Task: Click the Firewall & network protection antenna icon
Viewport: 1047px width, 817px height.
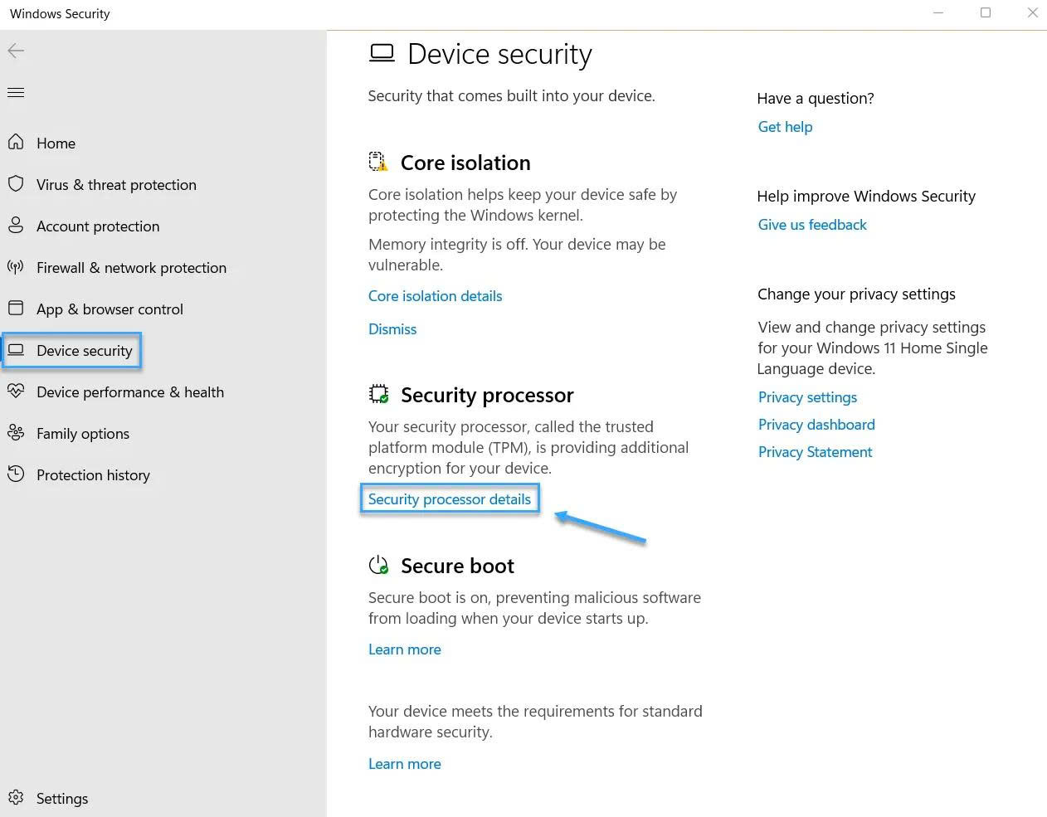Action: 16,267
